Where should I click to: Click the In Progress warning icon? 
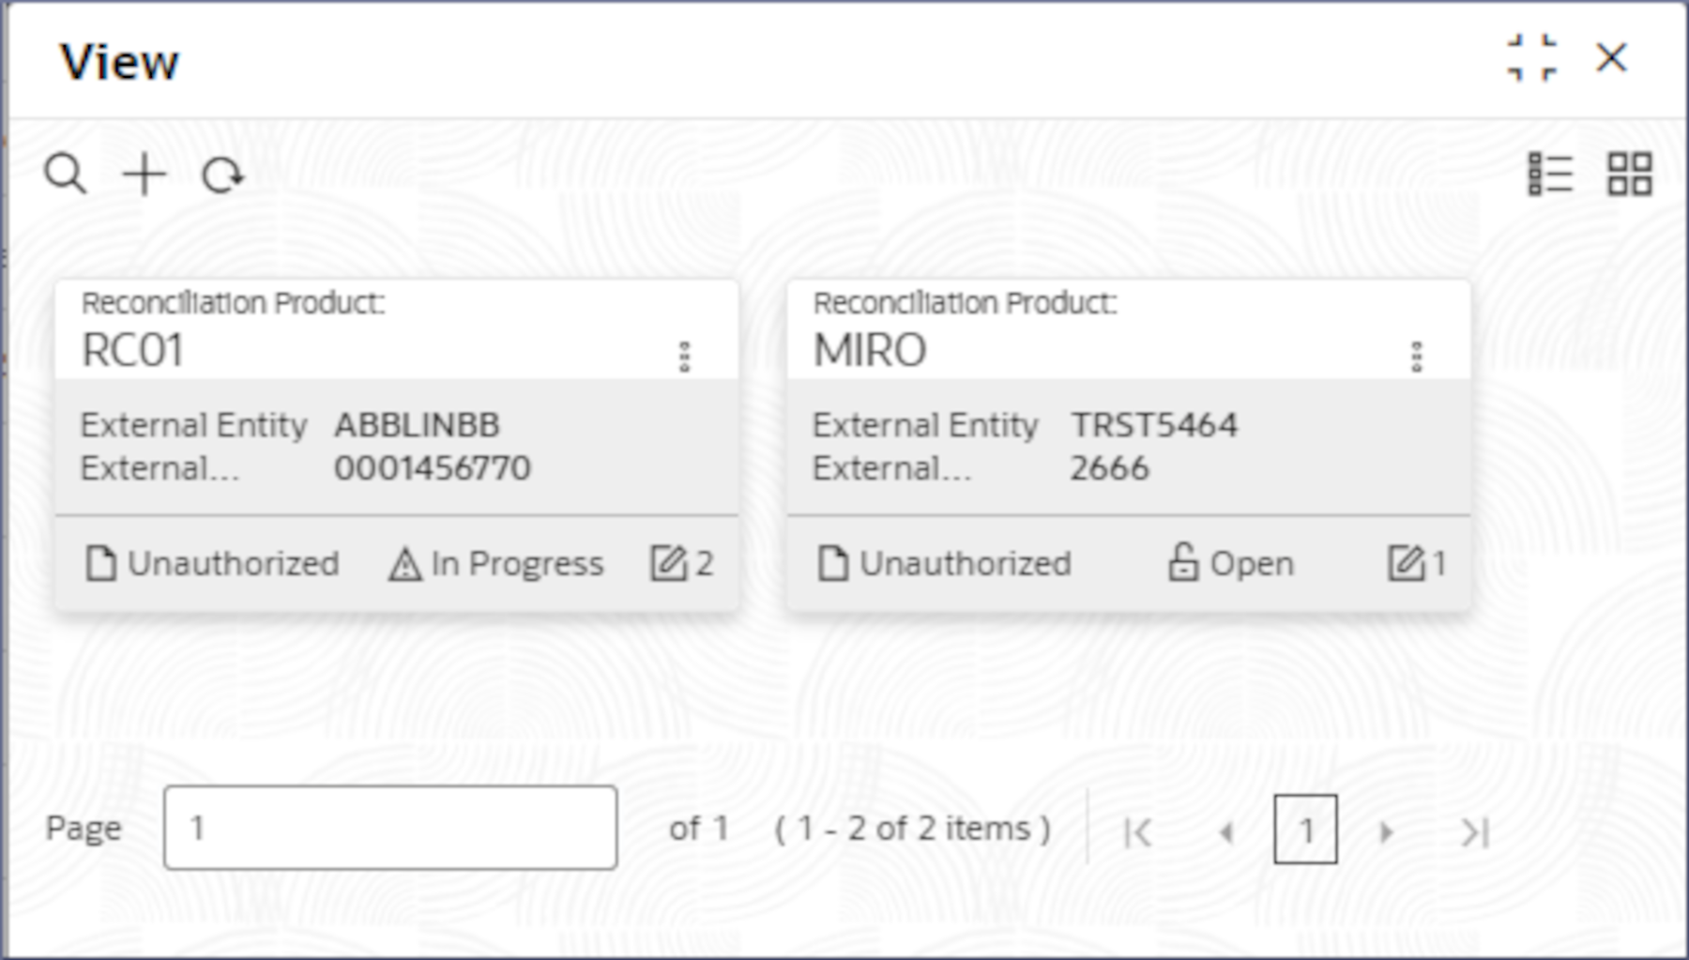404,564
